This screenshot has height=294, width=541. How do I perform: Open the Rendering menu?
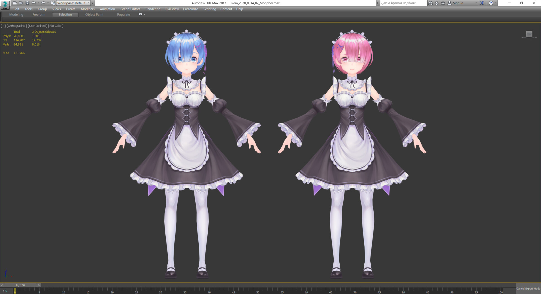click(153, 9)
